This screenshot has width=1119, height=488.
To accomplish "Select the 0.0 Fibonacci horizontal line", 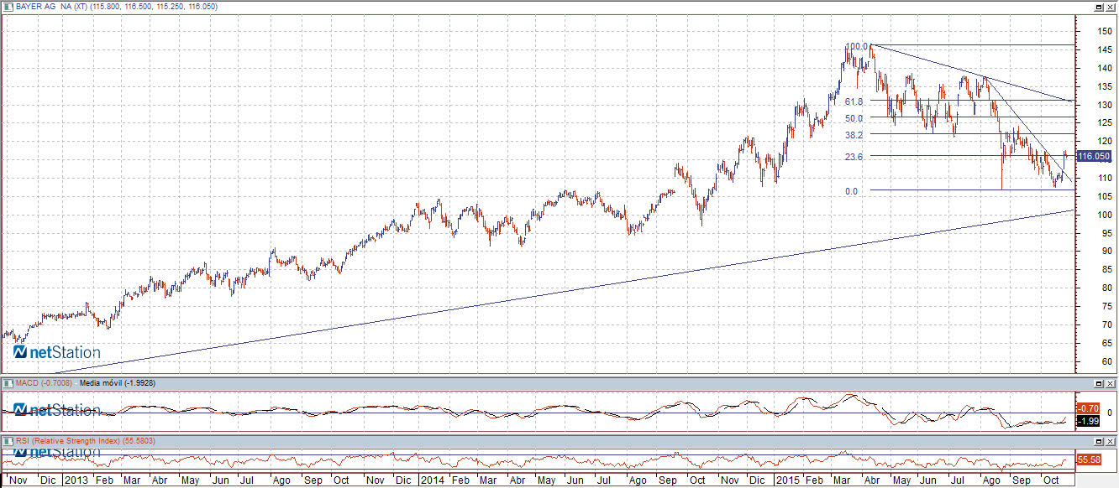I will 972,190.
